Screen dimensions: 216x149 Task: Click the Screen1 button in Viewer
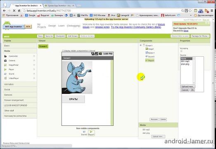[x=43, y=46]
